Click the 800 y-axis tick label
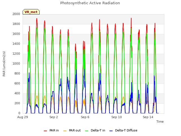 point(17,74)
